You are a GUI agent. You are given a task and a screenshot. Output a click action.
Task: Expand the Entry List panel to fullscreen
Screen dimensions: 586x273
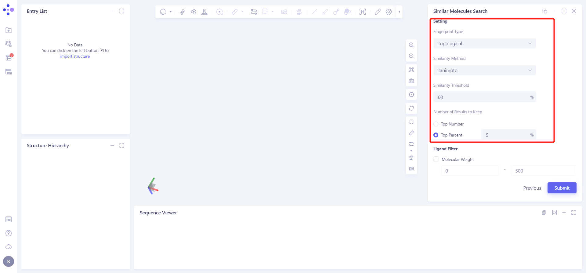(x=122, y=11)
